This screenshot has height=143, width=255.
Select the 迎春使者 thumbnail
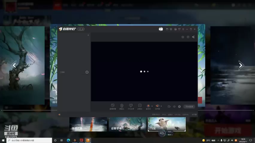click(128, 124)
